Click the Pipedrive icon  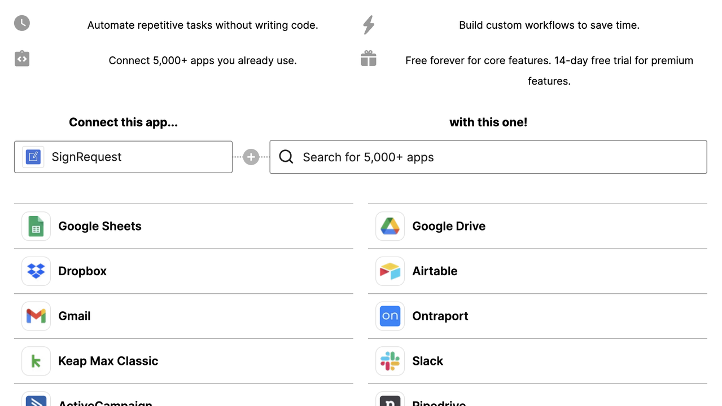pos(390,402)
